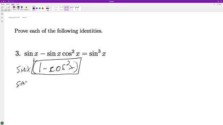Click the Redo arrow in title bar
Image resolution: width=223 pixels, height=125 pixels.
click(x=11, y=1)
